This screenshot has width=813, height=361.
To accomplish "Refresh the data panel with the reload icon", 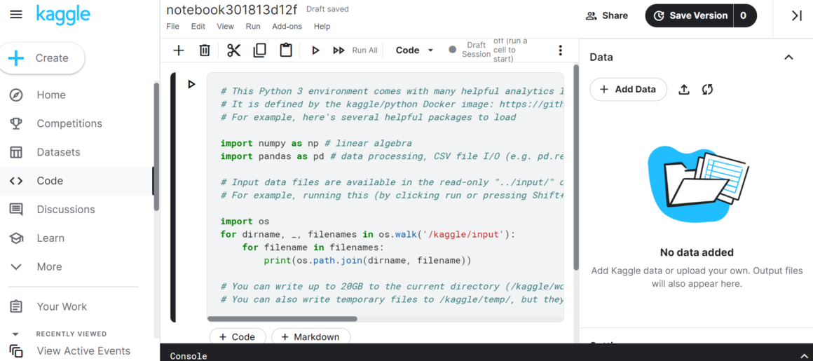I will 707,90.
